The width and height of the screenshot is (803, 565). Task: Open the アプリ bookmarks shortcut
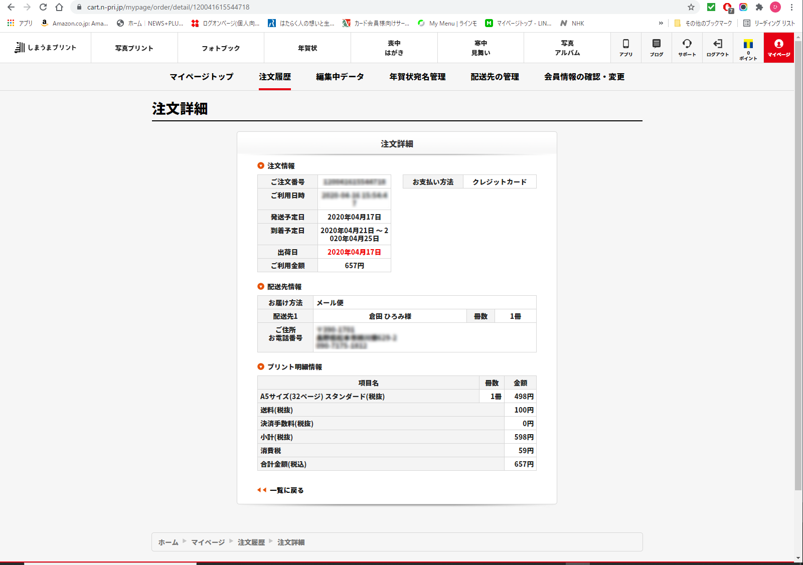pos(20,23)
